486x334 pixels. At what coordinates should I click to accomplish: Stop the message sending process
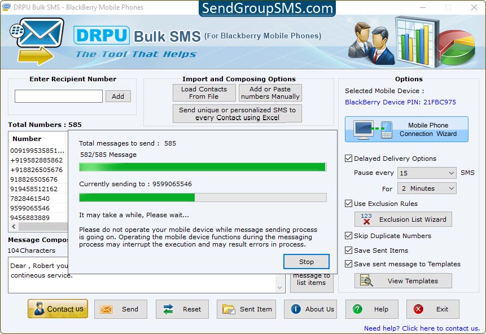click(x=306, y=261)
